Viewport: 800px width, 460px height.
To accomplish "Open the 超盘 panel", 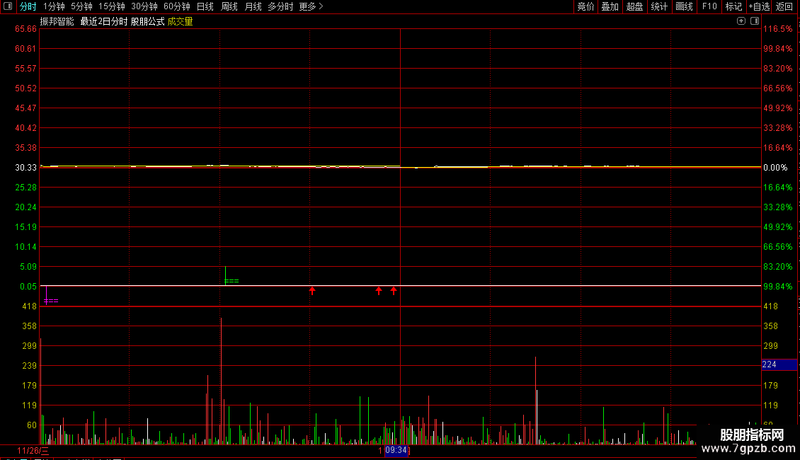I will [635, 6].
